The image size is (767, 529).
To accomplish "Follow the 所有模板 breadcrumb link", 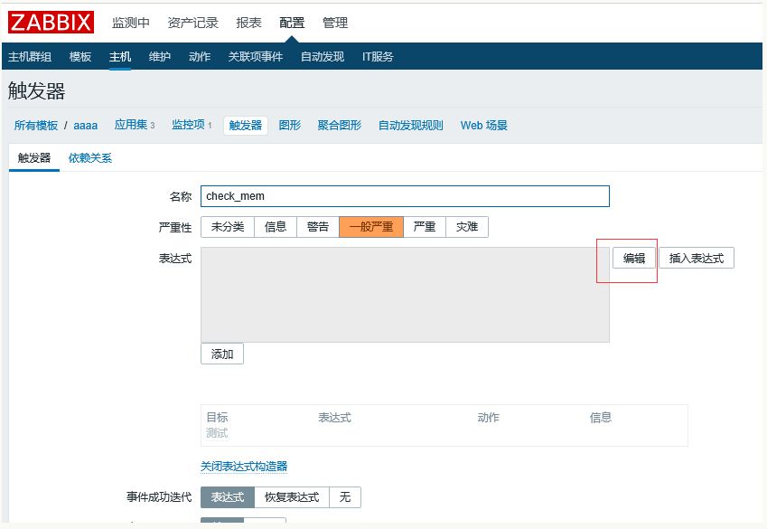I will tap(36, 126).
